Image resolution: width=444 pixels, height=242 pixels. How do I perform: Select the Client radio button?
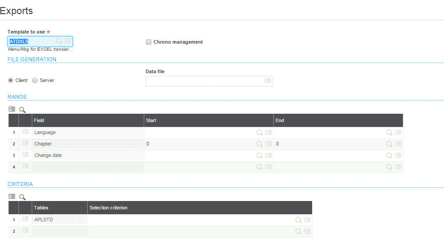coord(11,80)
